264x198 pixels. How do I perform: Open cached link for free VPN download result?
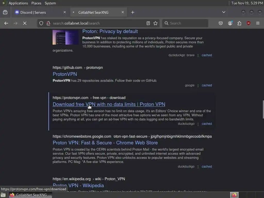point(207,124)
